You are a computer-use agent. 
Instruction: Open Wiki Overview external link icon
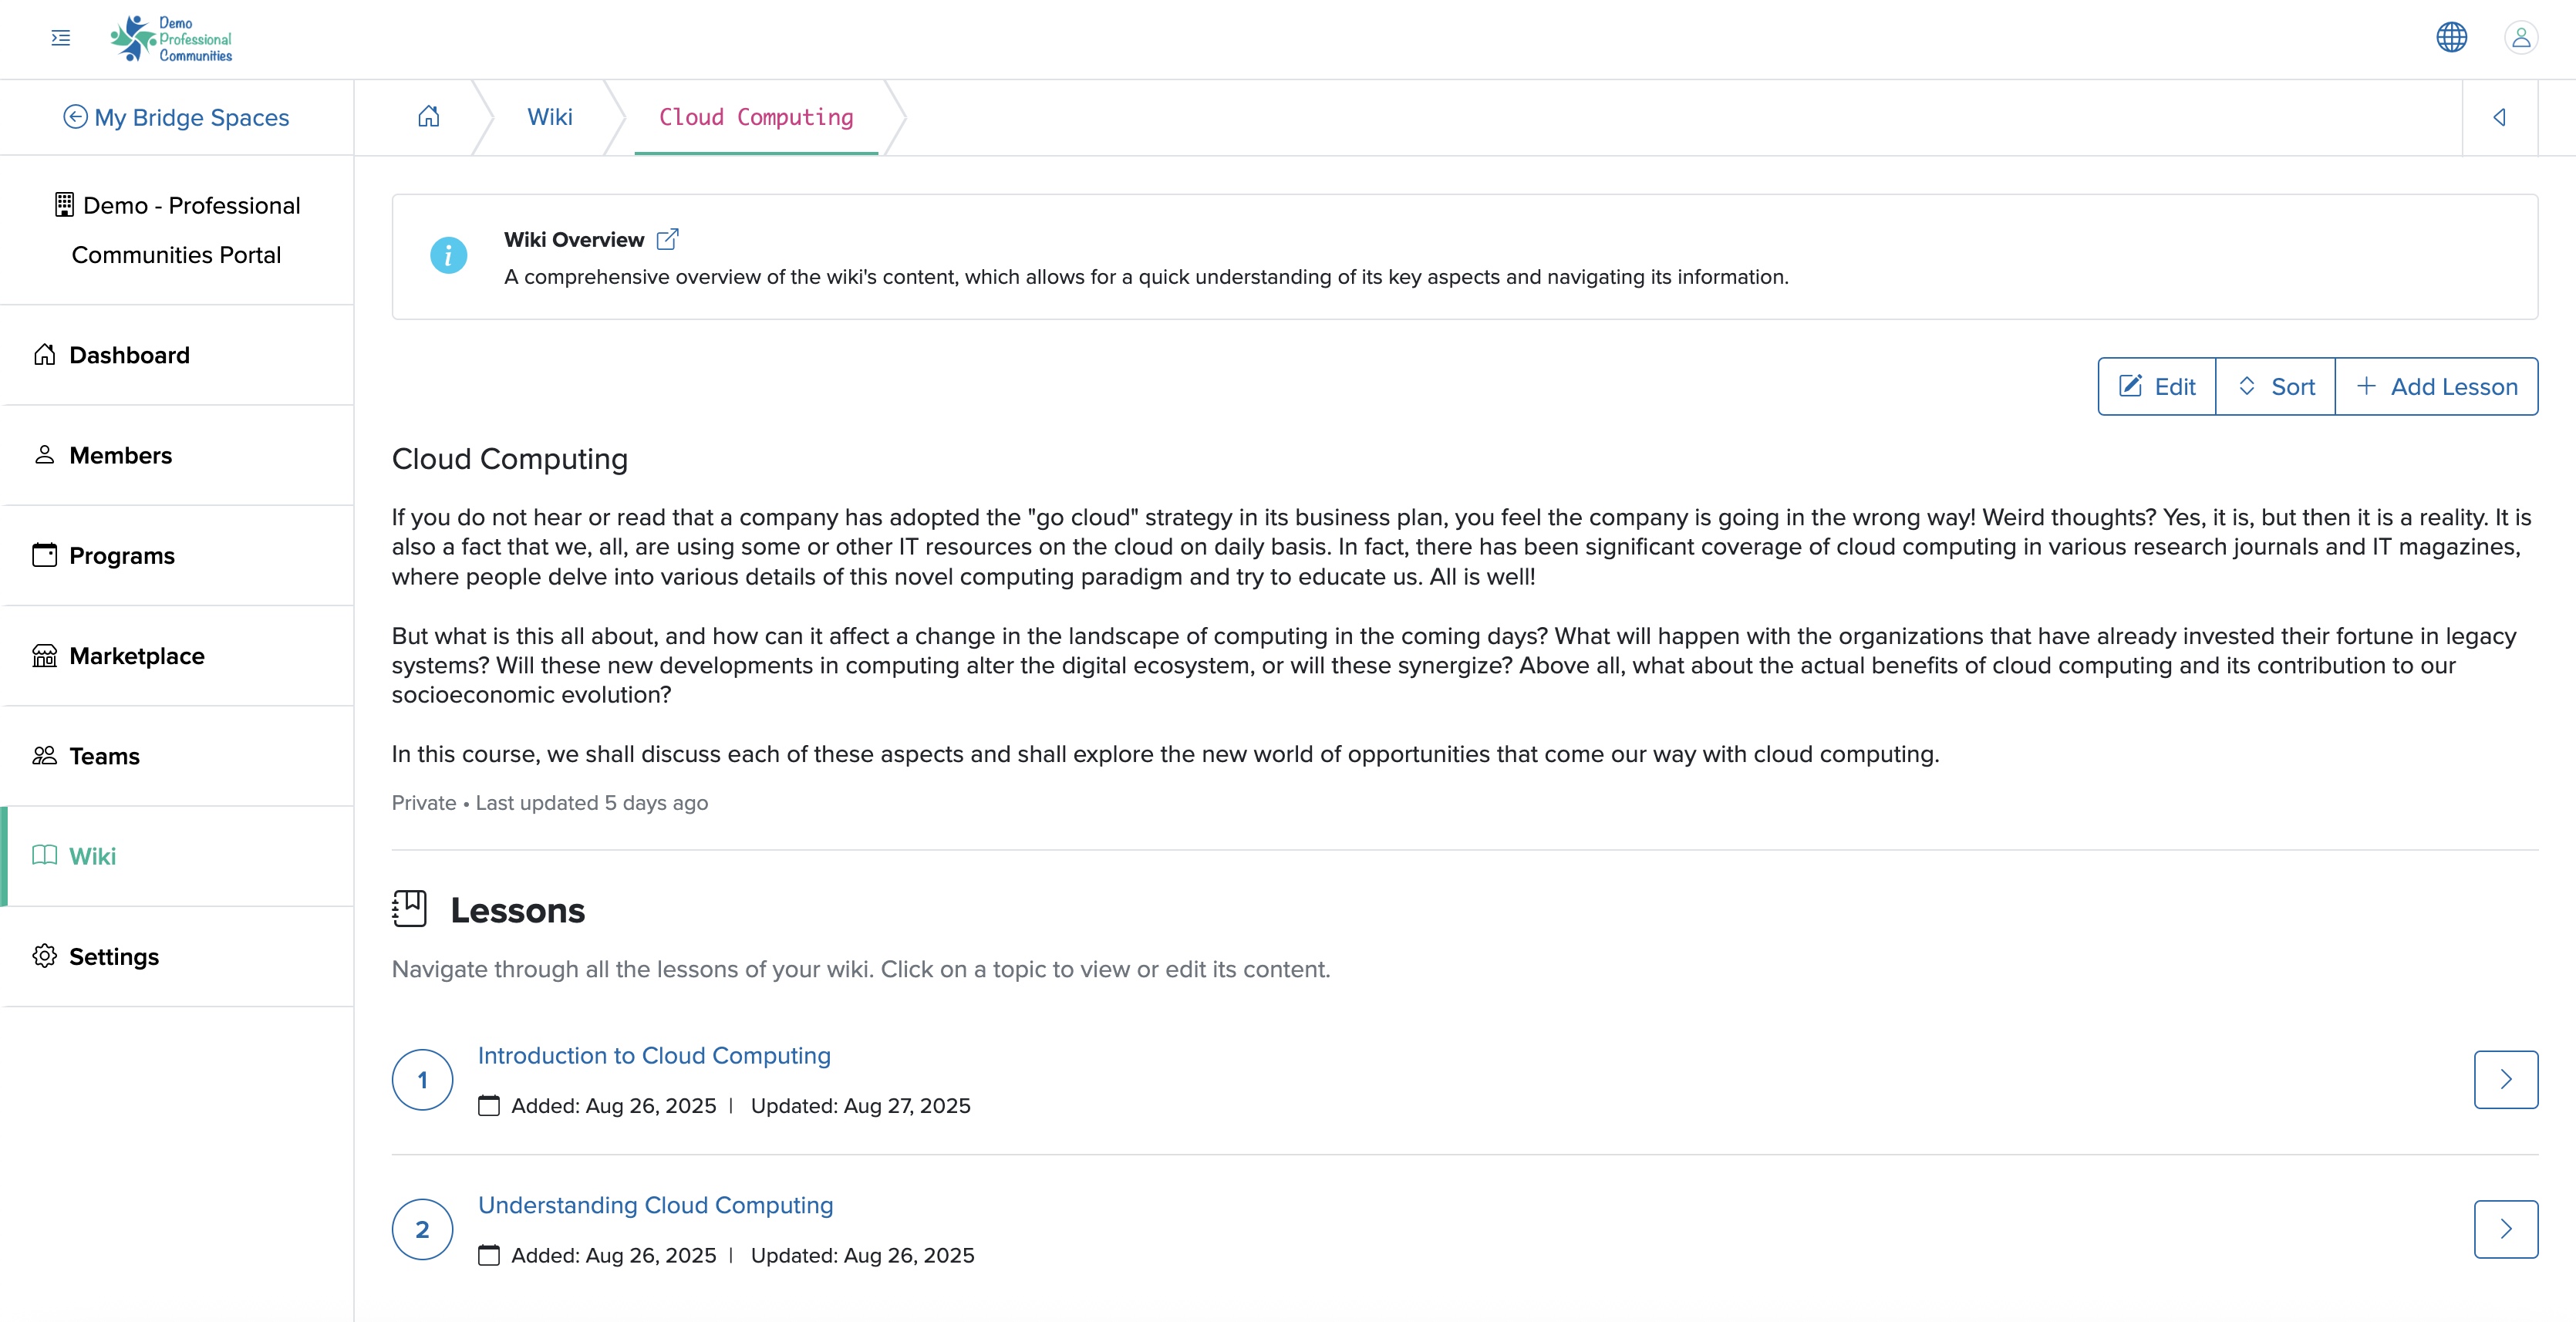[667, 240]
